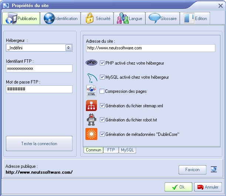The height and width of the screenshot is (196, 226).
Task: Click the Edition tab page icon
Action: click(x=189, y=18)
